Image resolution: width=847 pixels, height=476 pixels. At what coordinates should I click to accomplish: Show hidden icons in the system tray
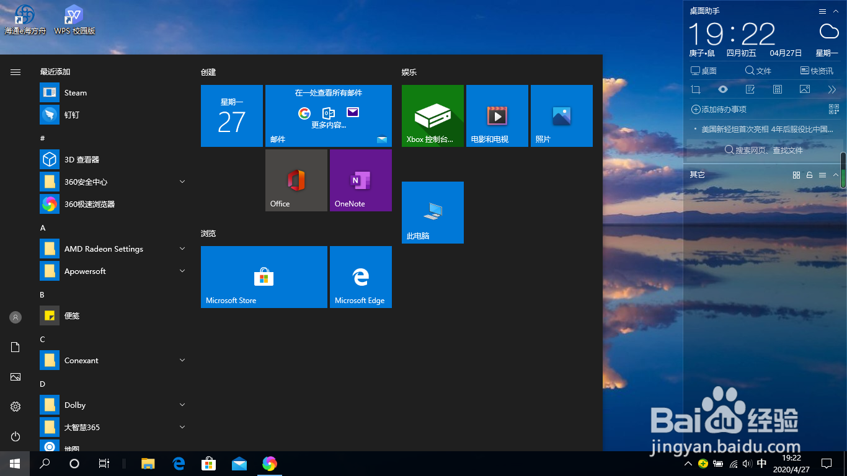tap(688, 463)
